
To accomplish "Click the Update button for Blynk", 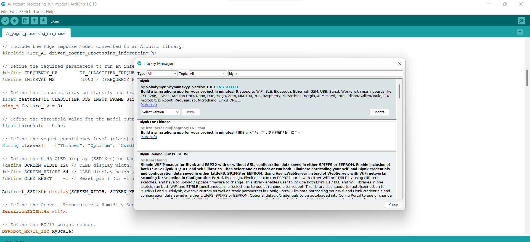I will (x=379, y=112).
